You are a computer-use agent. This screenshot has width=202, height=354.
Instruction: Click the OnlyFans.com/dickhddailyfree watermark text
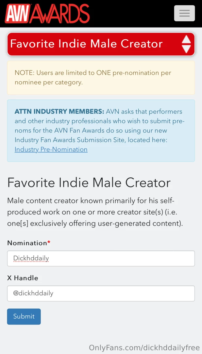tap(144, 347)
